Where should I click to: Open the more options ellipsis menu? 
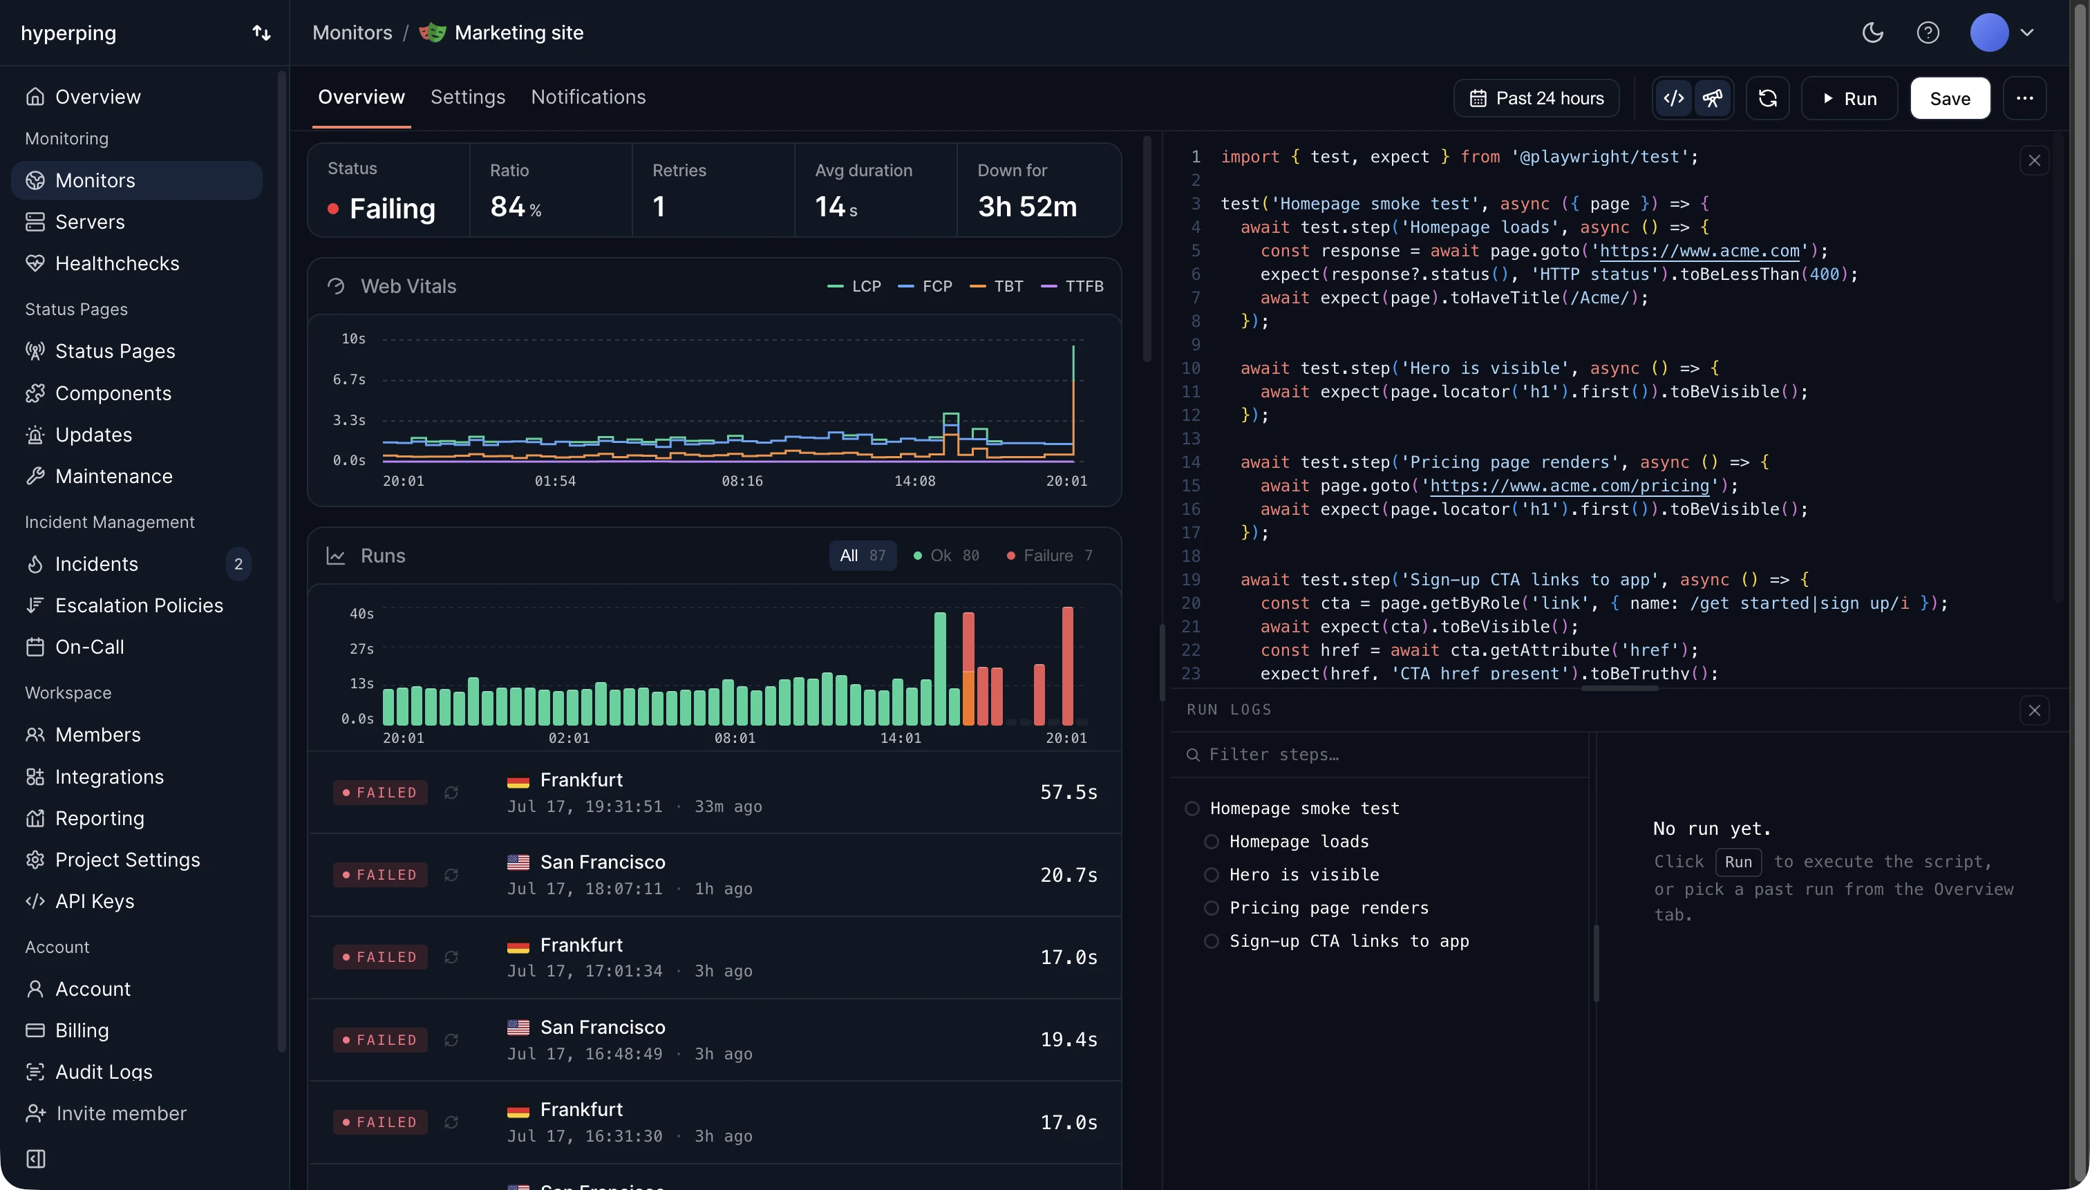pyautogui.click(x=2024, y=98)
